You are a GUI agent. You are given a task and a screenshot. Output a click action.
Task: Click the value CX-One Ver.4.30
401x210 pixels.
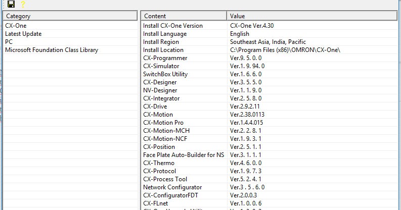(x=252, y=26)
